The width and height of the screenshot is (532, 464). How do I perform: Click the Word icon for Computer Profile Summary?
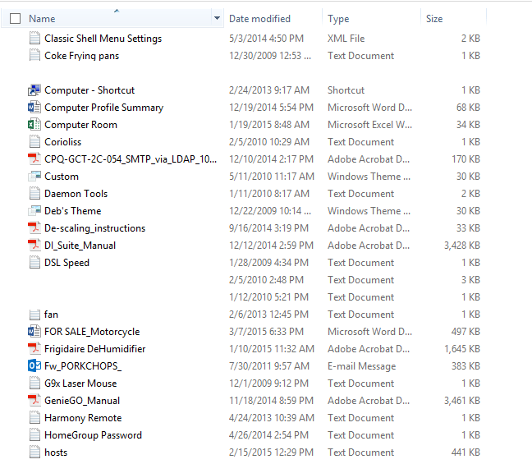pos(34,108)
